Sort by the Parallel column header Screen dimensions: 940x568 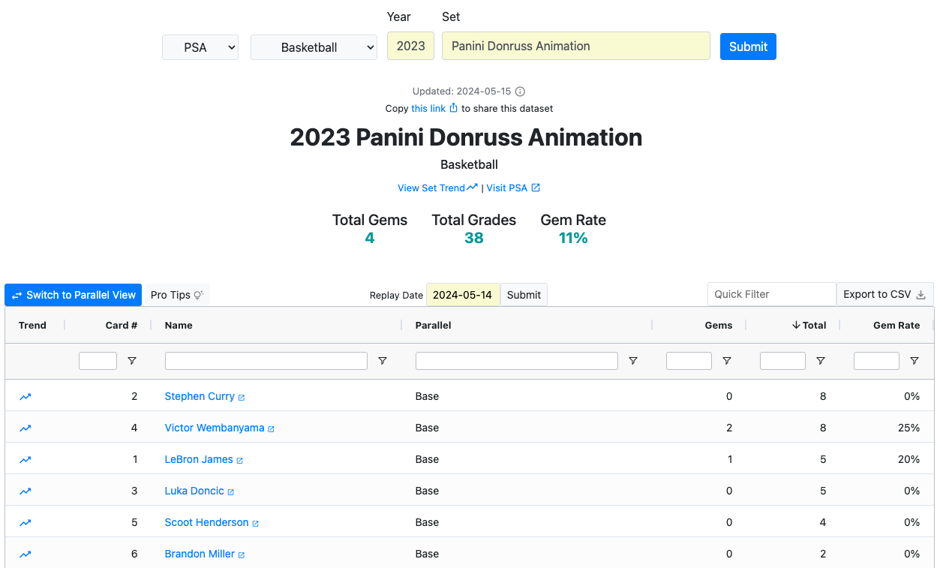pos(434,325)
